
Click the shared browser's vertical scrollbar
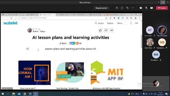[x=141, y=41]
